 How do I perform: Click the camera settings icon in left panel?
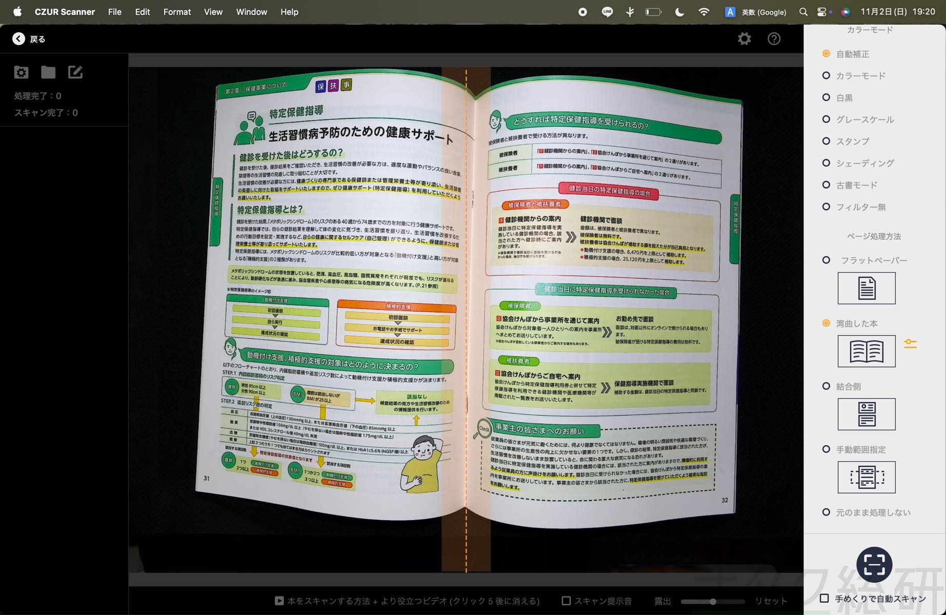[x=21, y=73]
